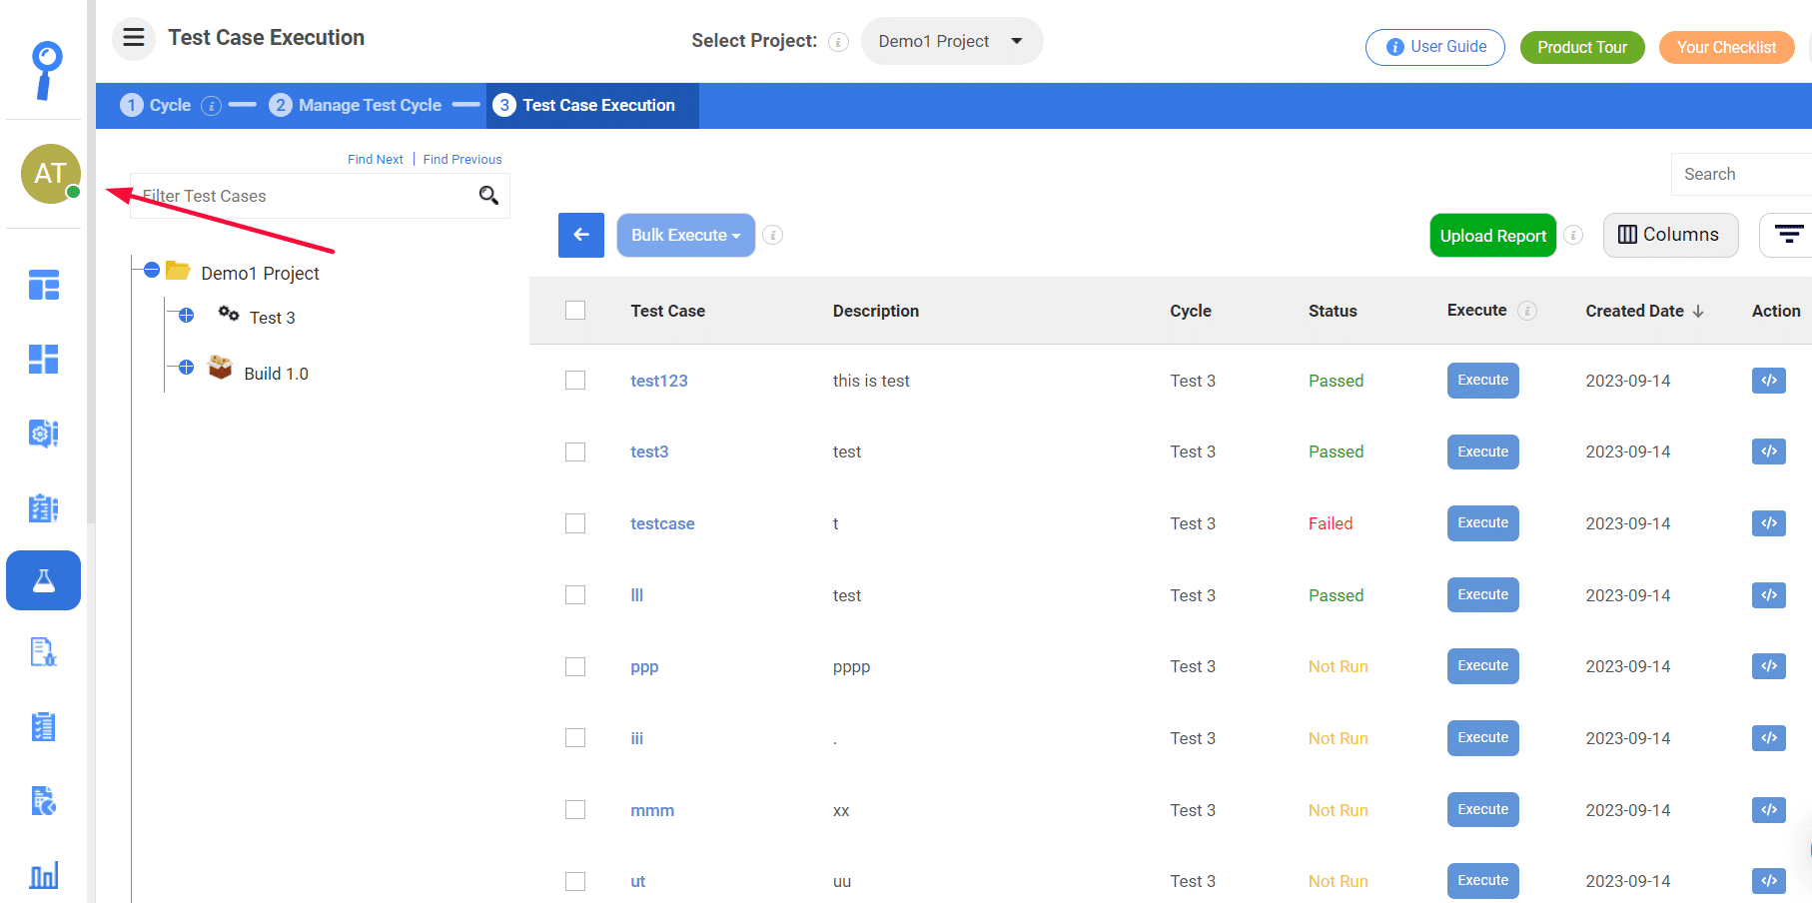
Task: Click the Find Next link
Action: point(376,159)
